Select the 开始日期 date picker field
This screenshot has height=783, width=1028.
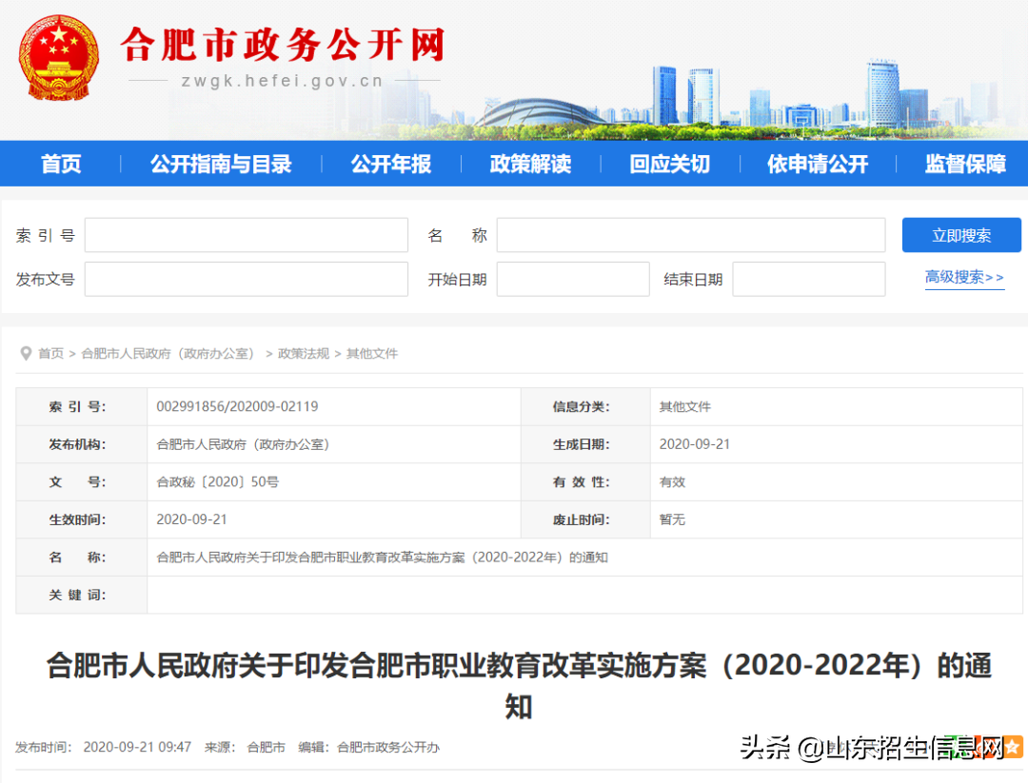point(573,279)
